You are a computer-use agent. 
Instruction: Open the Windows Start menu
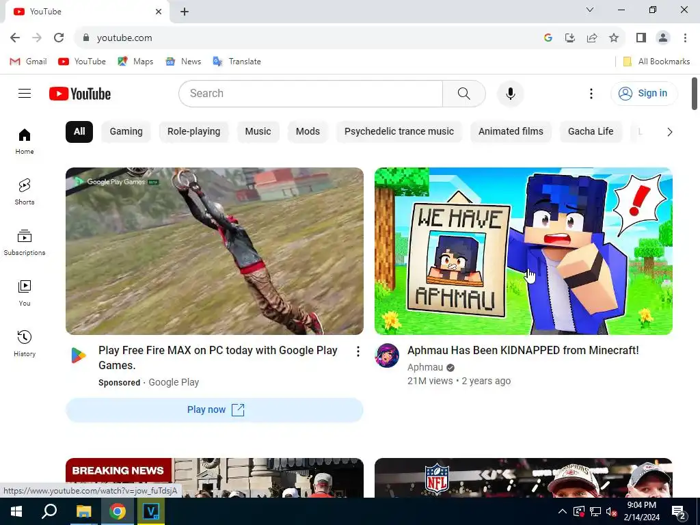coord(16,511)
